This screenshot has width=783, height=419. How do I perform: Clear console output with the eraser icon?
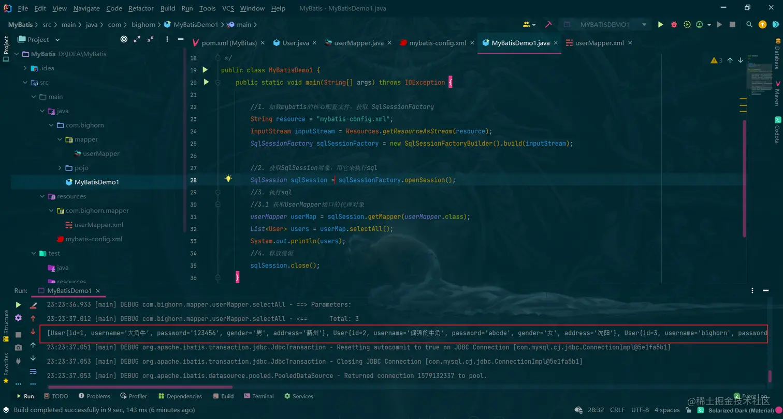(33, 305)
